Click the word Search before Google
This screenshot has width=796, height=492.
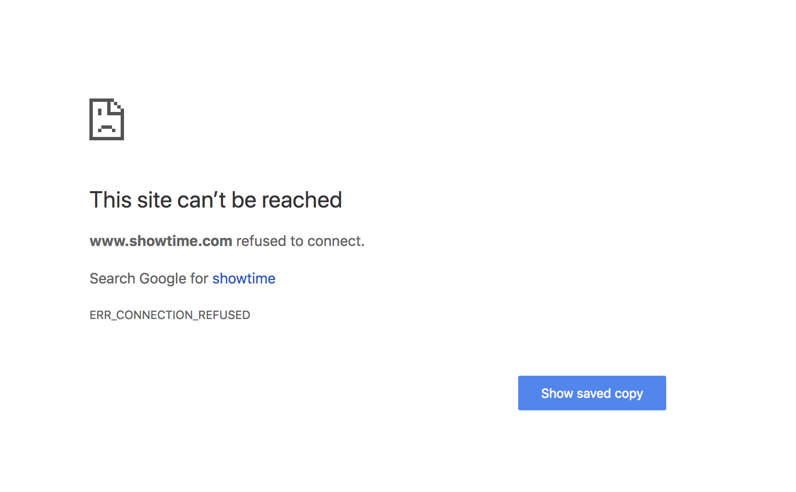[112, 279]
